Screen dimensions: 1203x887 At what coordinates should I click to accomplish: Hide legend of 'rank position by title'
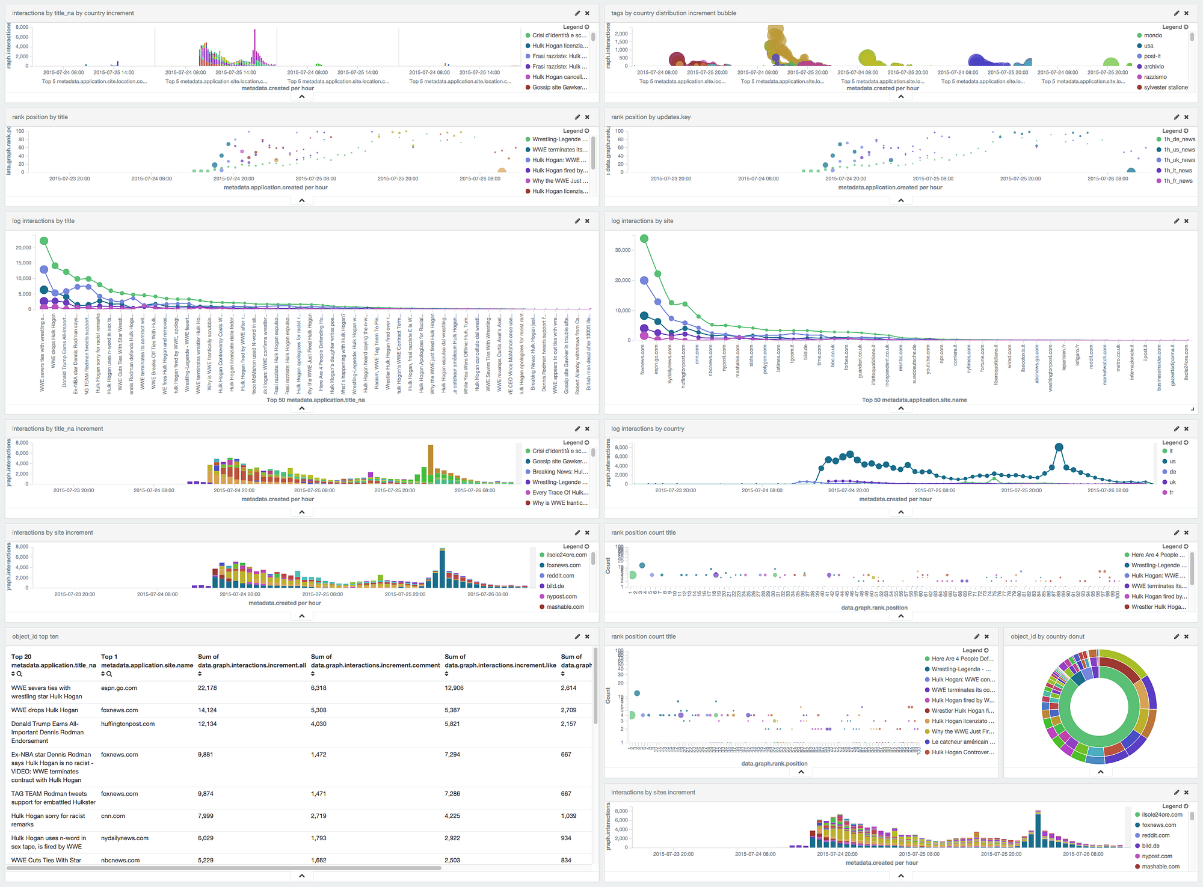tap(576, 131)
